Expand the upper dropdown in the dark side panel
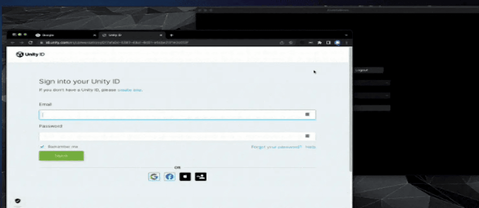This screenshot has height=208, width=479. pyautogui.click(x=372, y=82)
